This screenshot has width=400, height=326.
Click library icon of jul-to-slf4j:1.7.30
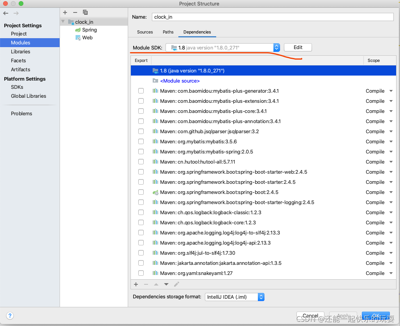tap(155, 253)
